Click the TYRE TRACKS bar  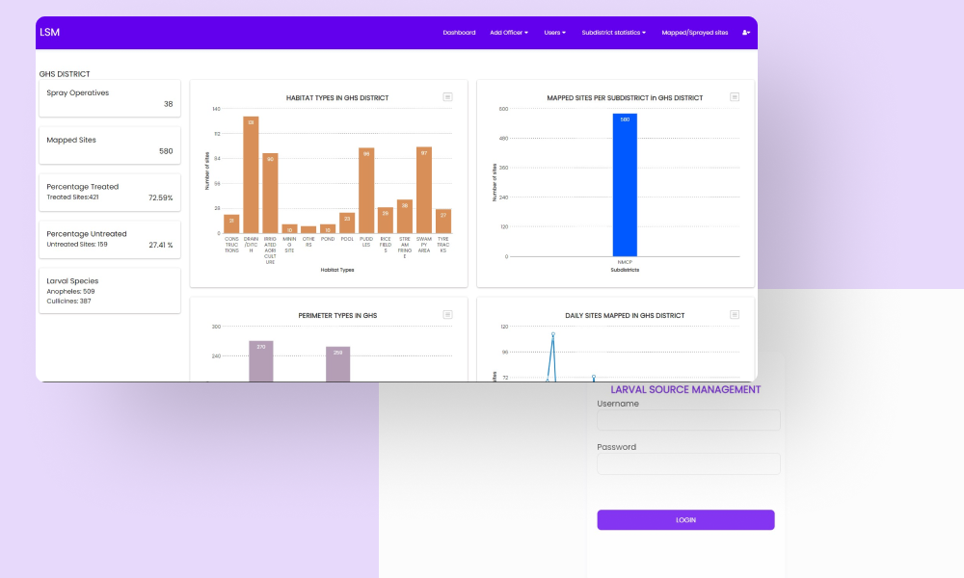[443, 222]
